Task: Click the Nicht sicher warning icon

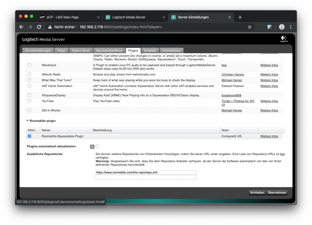Action: 50,27
